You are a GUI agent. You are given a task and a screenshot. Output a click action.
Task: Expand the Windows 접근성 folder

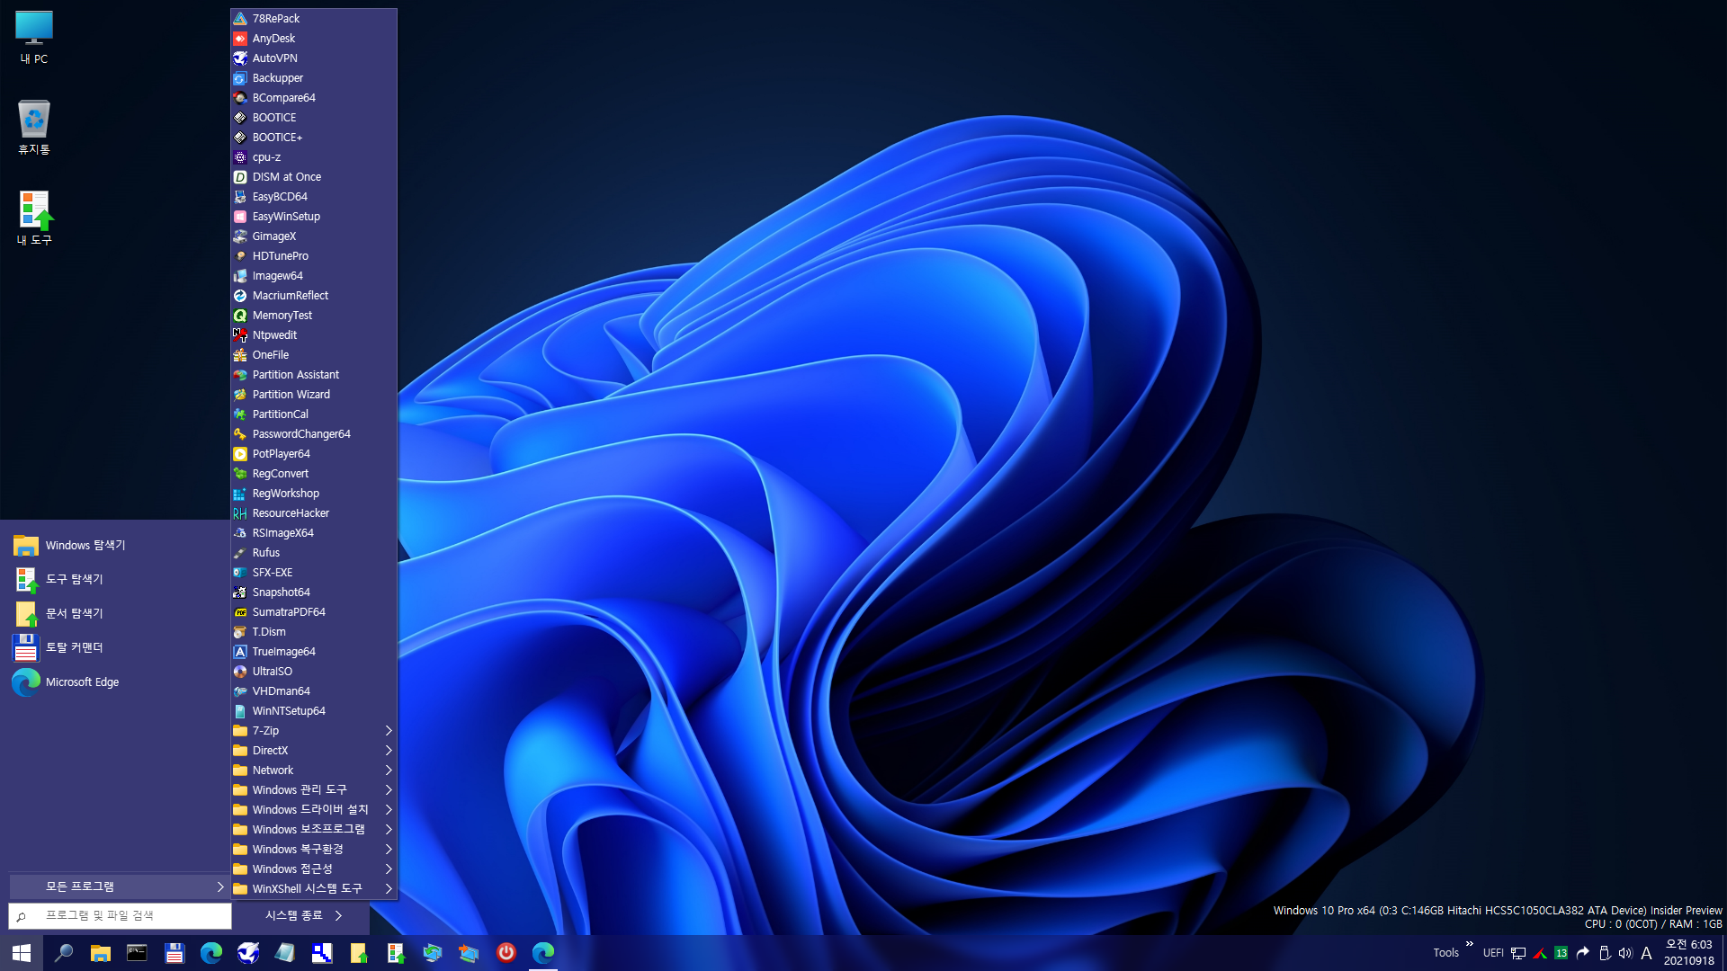coord(313,869)
